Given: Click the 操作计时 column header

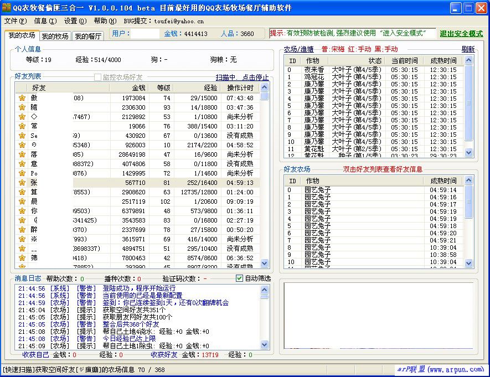Looking at the screenshot, I should click(x=240, y=88).
